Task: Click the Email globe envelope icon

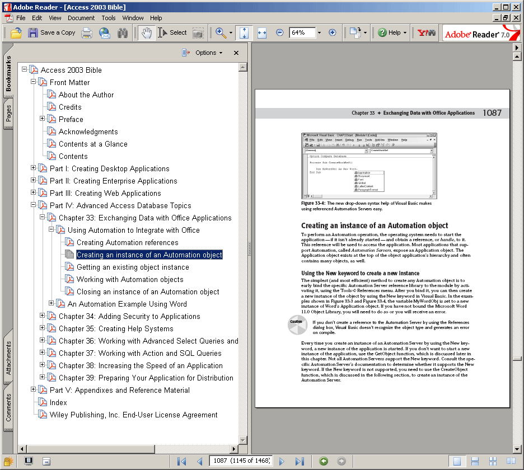Action: [105, 33]
